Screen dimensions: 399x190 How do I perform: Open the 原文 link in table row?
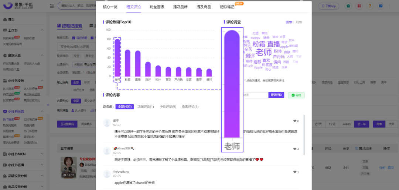tap(391, 168)
